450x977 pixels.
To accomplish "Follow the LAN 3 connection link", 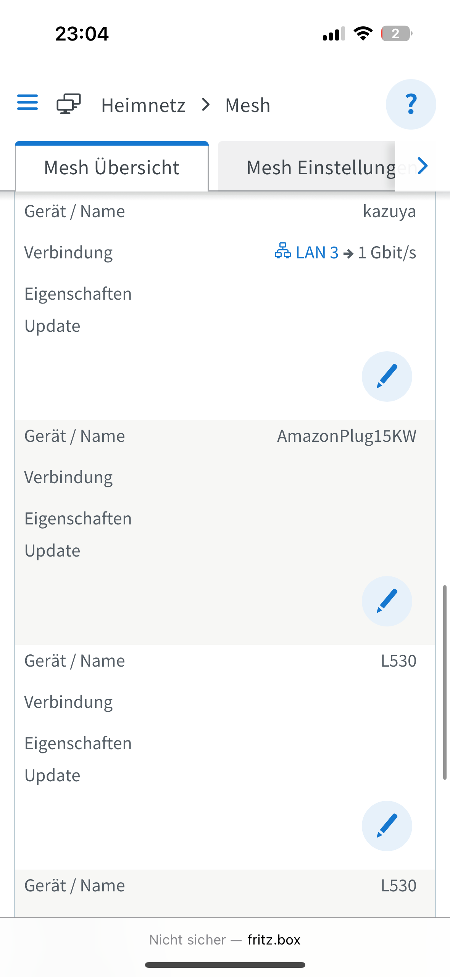I will pyautogui.click(x=317, y=253).
